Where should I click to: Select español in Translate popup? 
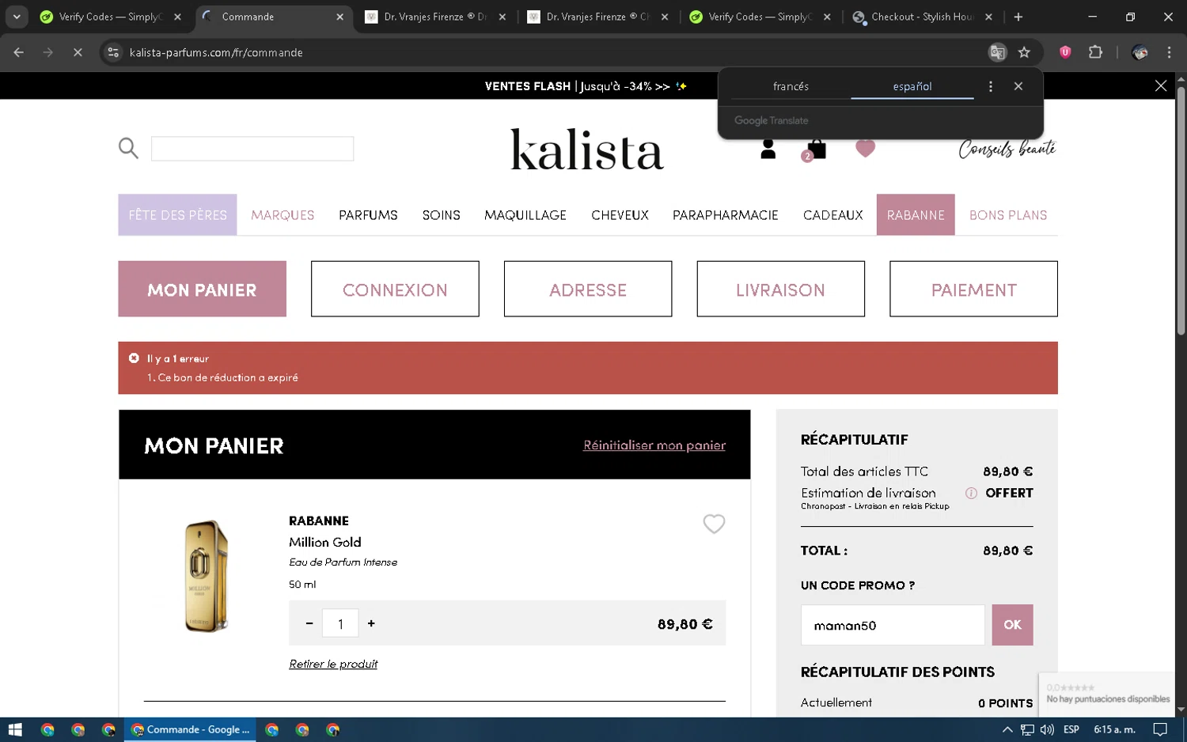(912, 86)
